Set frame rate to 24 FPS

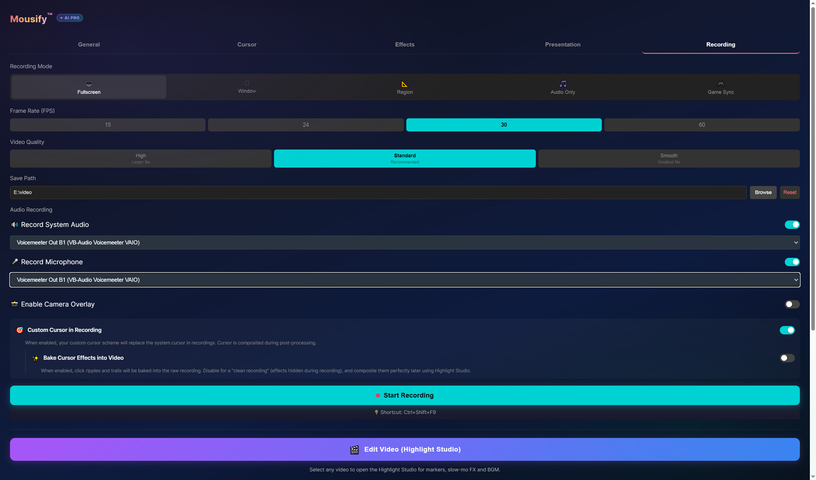(x=306, y=125)
